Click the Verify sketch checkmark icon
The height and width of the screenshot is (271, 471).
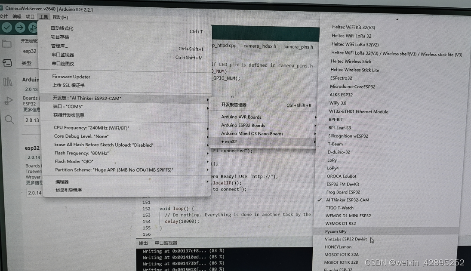pos(6,27)
